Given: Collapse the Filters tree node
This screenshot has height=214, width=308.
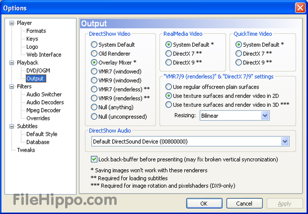Looking at the screenshot, I should coord(12,87).
